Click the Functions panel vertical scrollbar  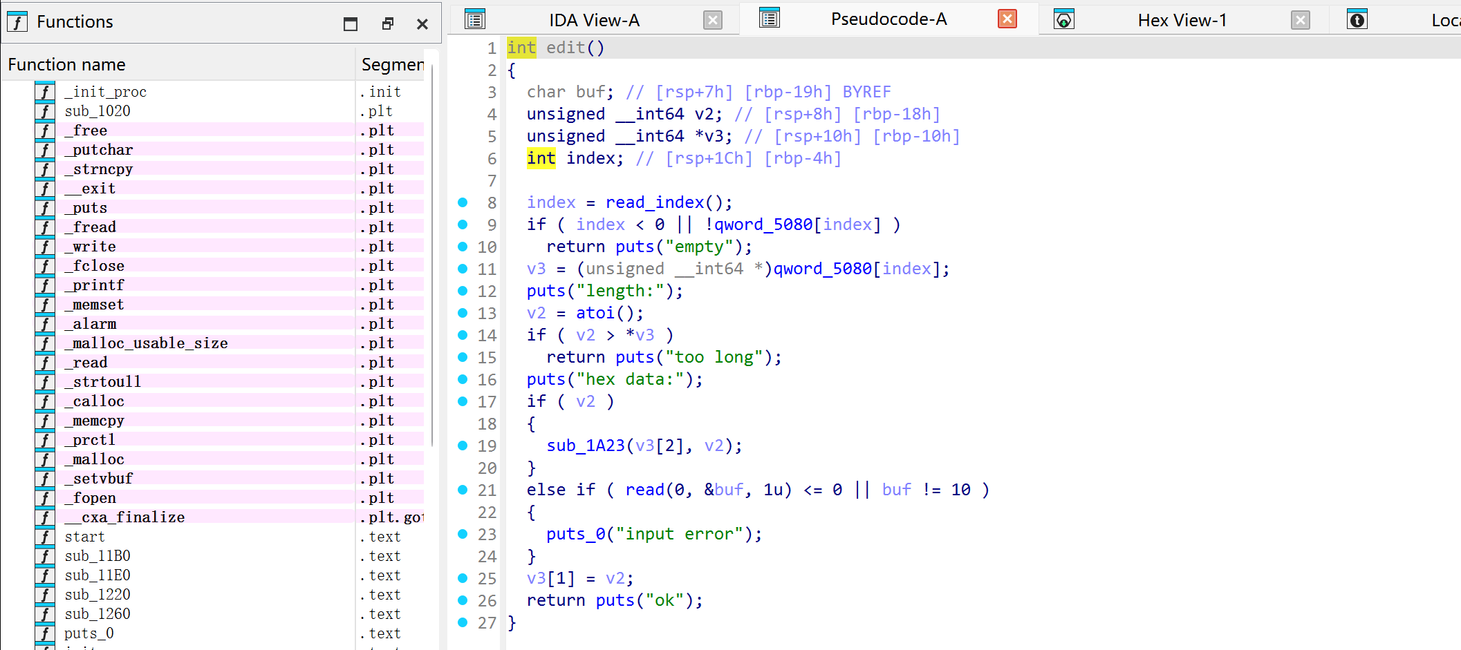click(432, 256)
